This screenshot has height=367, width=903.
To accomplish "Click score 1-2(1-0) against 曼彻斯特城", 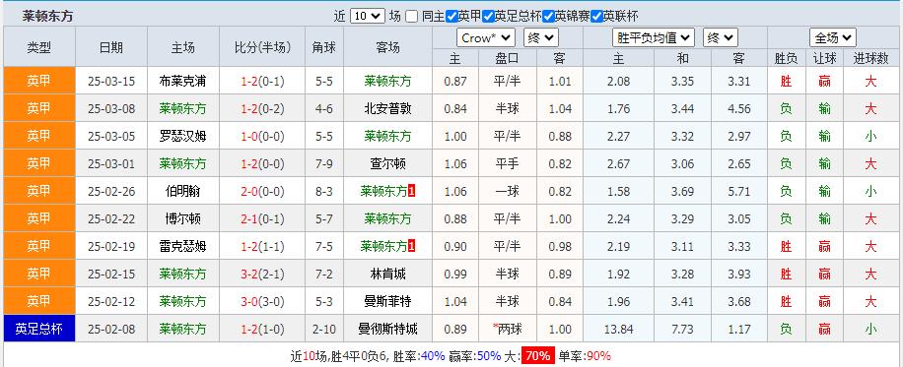I will tap(262, 329).
